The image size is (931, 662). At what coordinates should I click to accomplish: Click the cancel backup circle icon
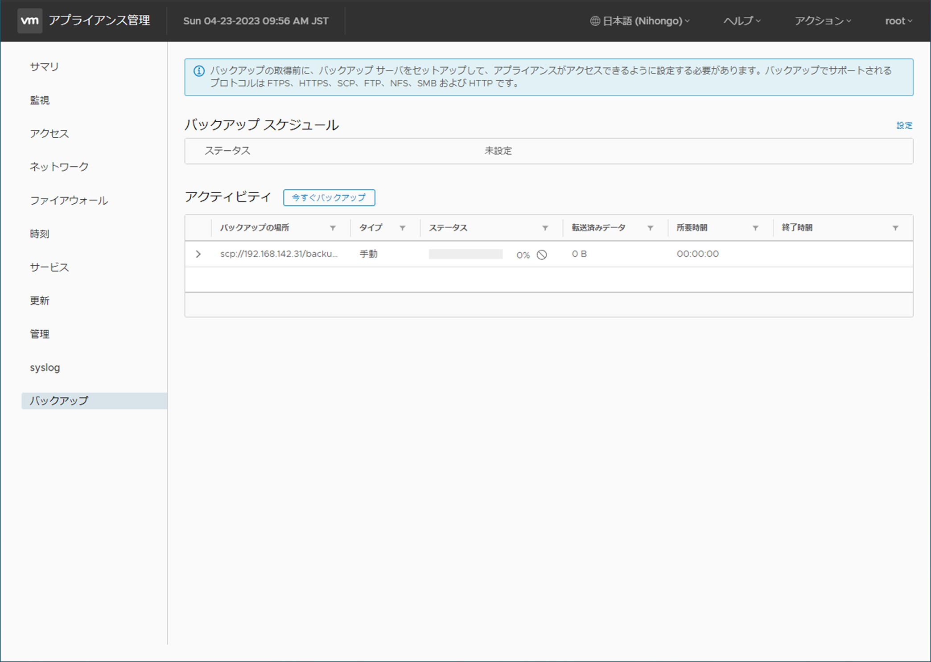point(542,255)
